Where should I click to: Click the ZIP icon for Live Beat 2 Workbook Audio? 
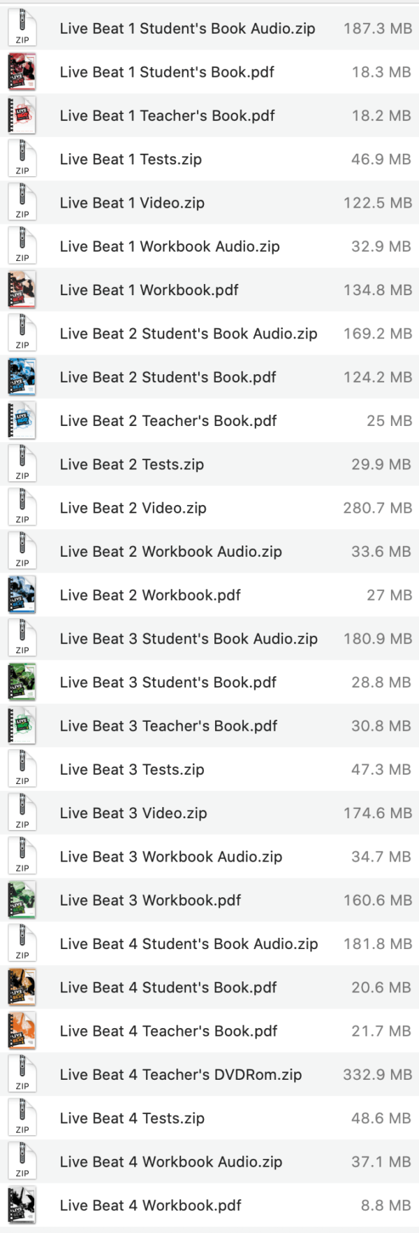(x=22, y=551)
